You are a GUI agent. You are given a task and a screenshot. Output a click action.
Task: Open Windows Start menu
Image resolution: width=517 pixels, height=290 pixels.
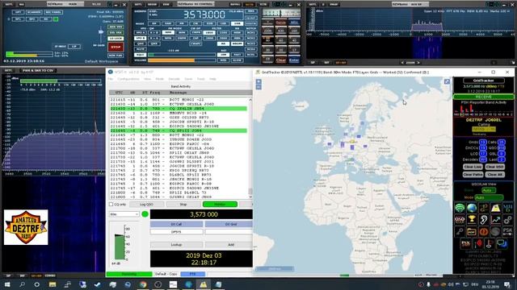(x=7, y=284)
